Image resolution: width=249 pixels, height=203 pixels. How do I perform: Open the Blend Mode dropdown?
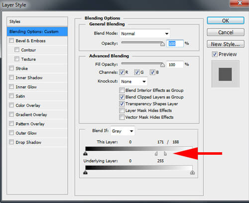pos(145,34)
